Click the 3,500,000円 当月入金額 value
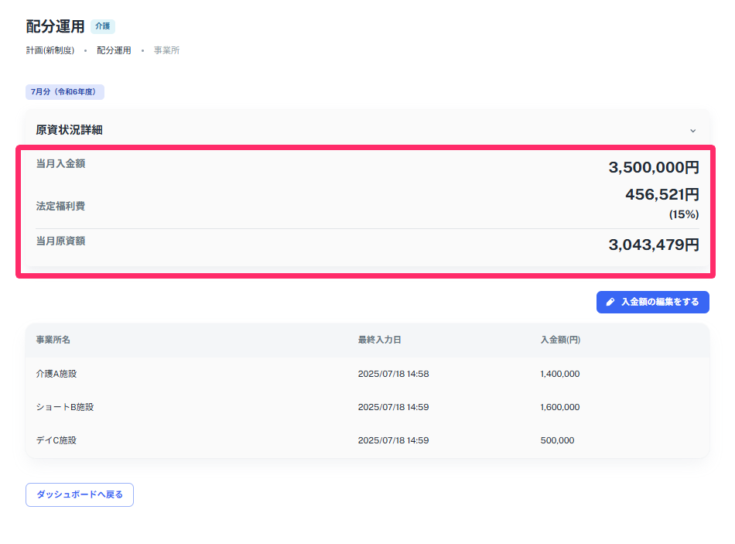Viewport: 735px width, 544px height. pos(654,167)
